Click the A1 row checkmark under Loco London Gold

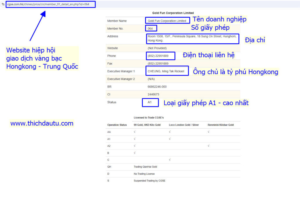(170, 139)
